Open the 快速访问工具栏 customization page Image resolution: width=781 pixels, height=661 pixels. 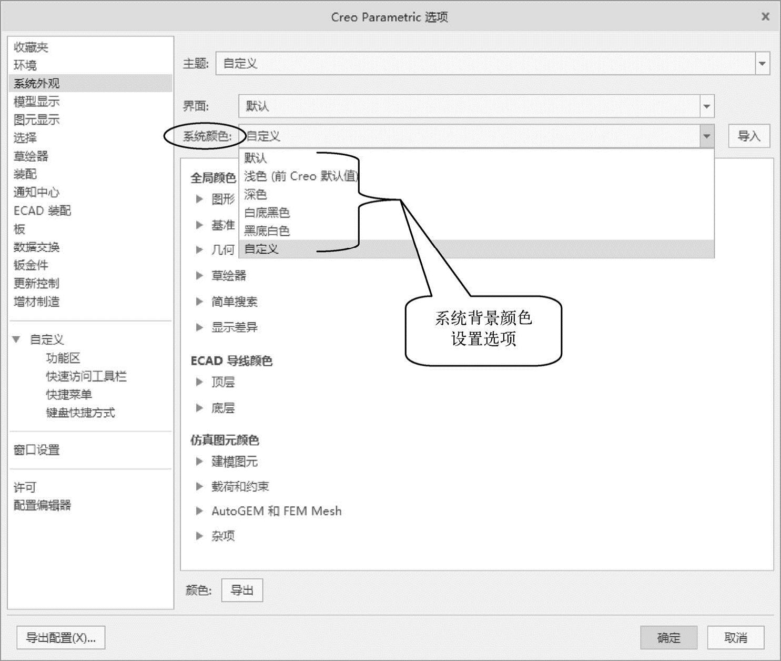coord(86,376)
